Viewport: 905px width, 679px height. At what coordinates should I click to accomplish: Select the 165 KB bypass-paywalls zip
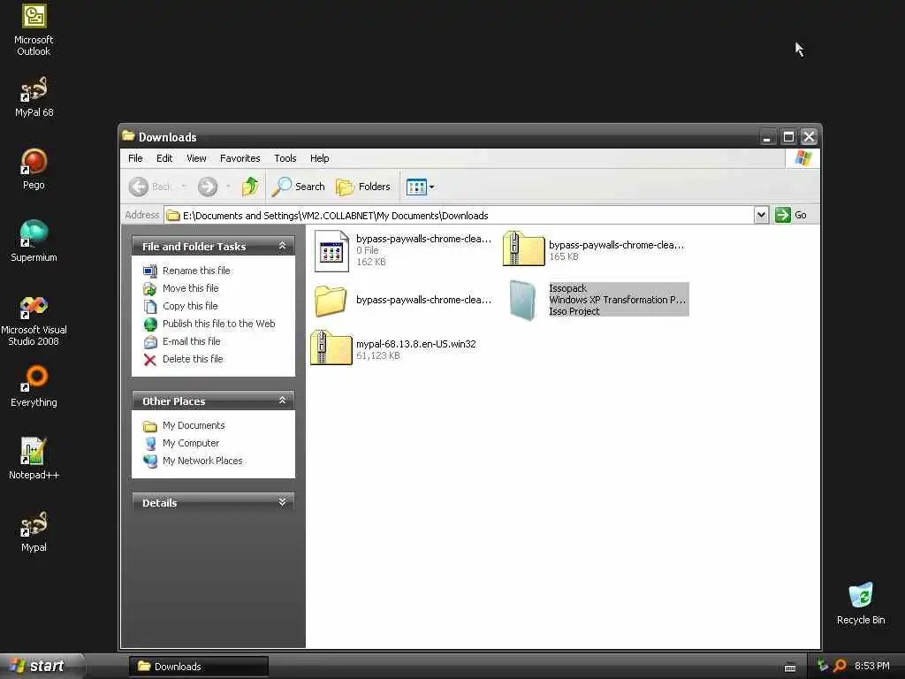(x=593, y=249)
